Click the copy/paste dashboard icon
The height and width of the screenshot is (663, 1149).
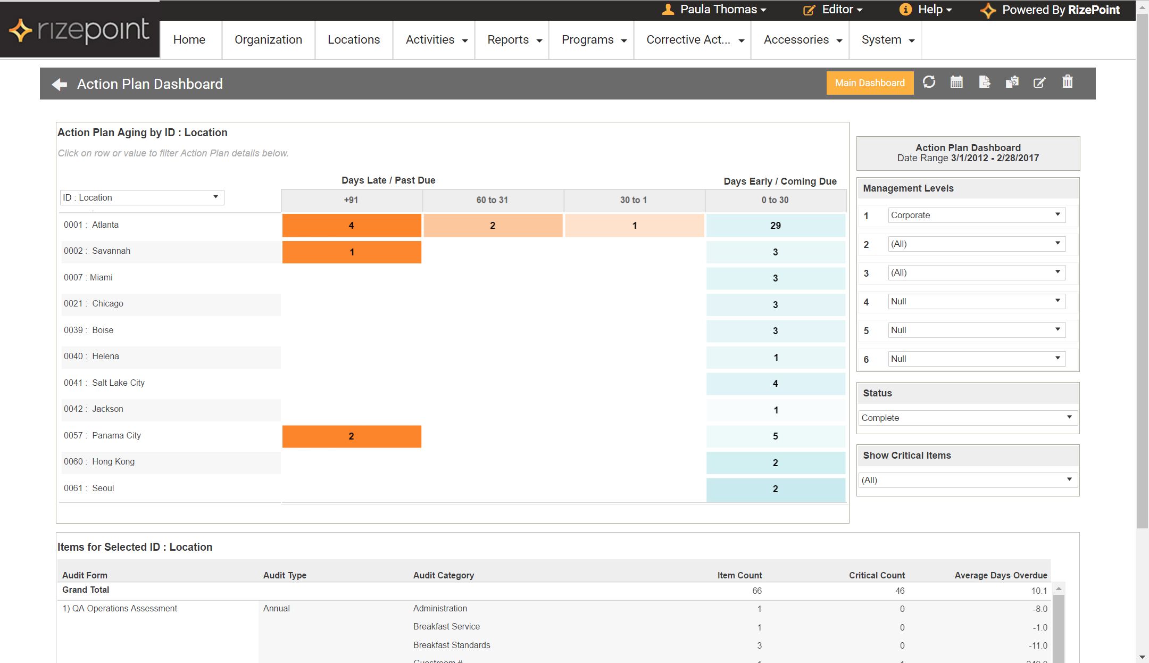1012,82
